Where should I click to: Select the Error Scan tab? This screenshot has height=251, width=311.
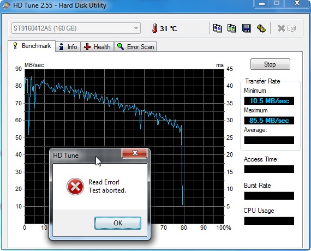(135, 47)
